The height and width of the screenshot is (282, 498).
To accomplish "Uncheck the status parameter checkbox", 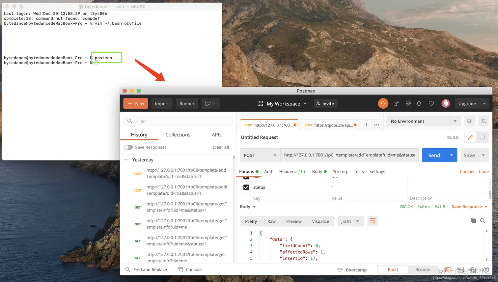I will point(246,187).
